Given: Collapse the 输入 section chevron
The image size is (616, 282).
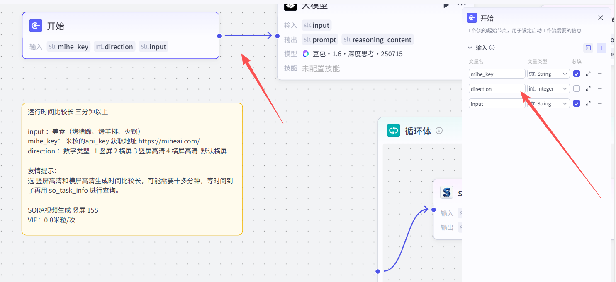Looking at the screenshot, I should [470, 48].
